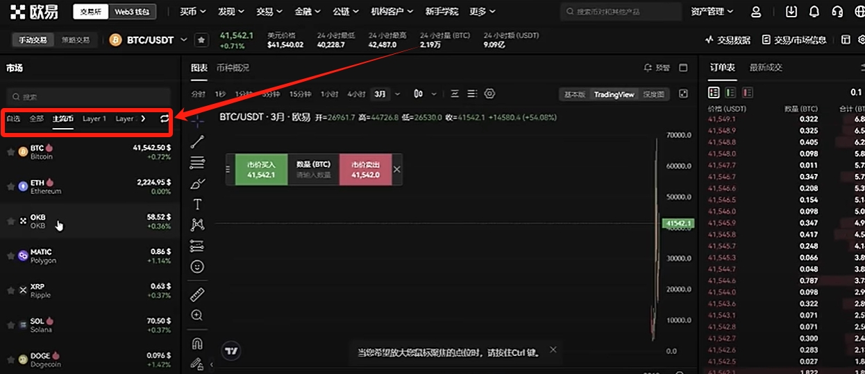Select the 全部 market tab
The image size is (865, 374).
click(x=36, y=118)
